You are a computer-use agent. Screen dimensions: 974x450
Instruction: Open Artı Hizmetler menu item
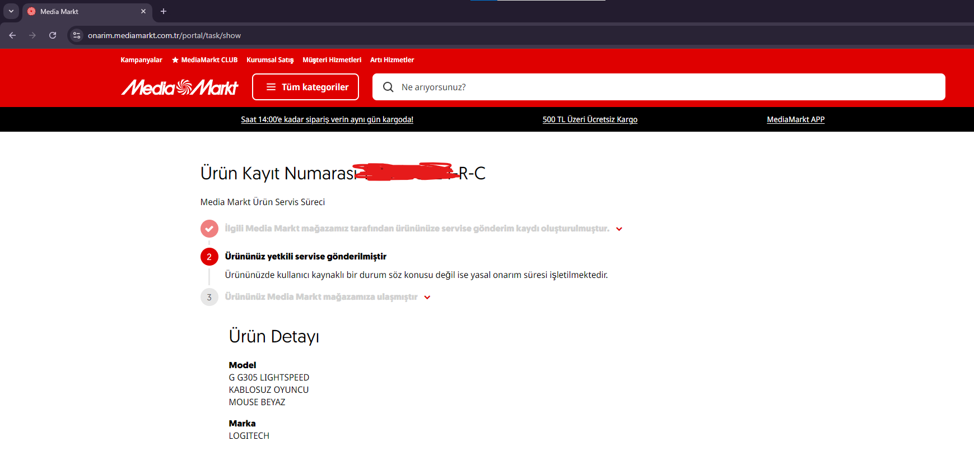[x=392, y=60]
